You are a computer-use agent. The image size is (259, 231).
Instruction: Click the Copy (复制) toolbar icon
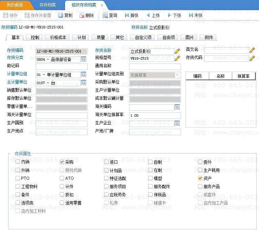(61, 15)
